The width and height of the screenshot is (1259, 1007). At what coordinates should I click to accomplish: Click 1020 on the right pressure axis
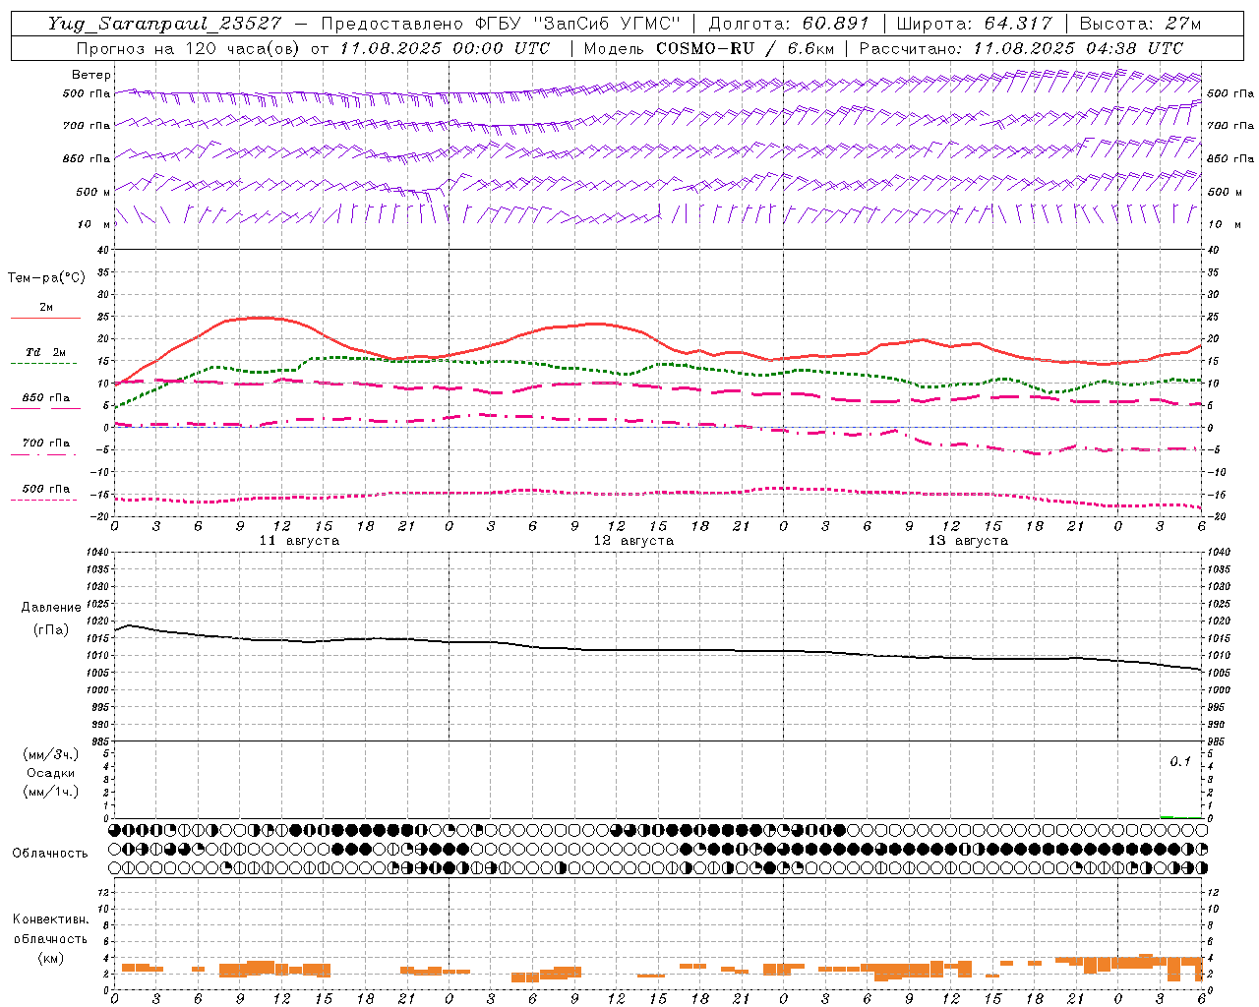[1220, 622]
